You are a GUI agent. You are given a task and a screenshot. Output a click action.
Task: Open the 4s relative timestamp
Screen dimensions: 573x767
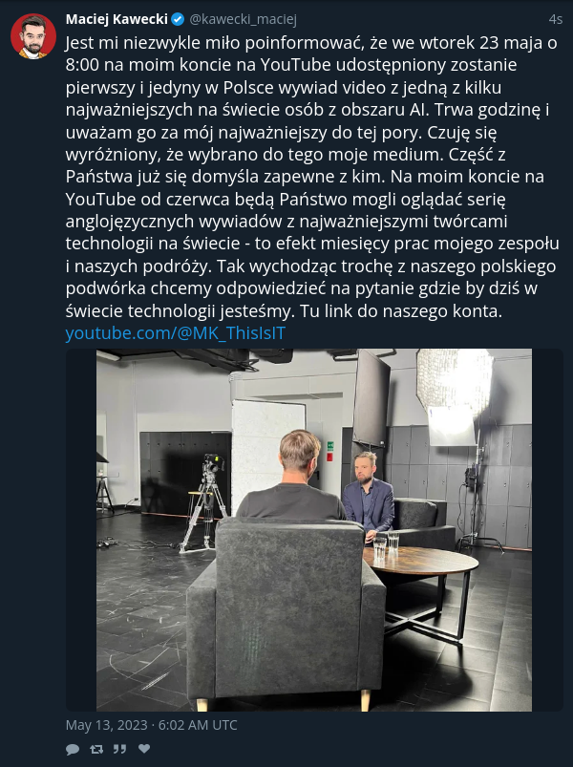556,19
